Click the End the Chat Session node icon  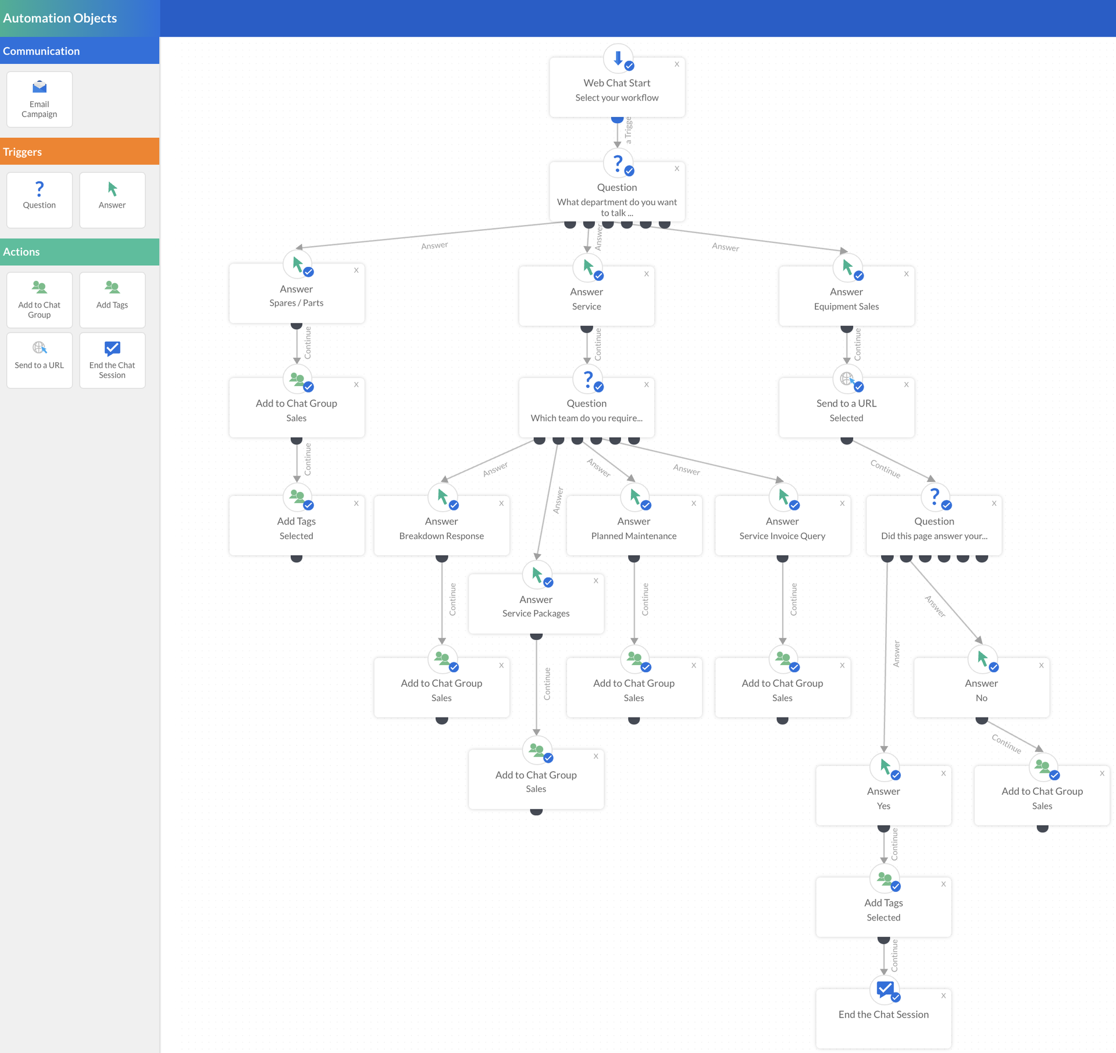pyautogui.click(x=884, y=988)
